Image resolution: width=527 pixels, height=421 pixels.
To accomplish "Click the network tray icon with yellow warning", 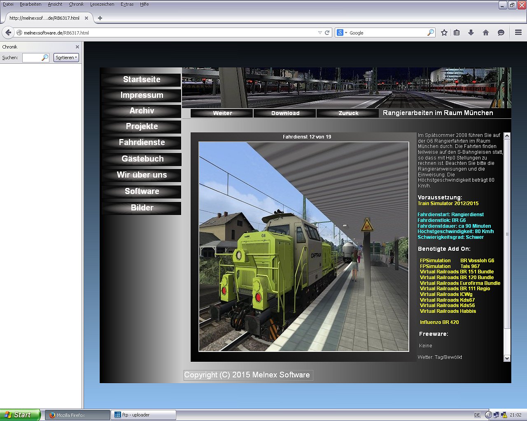I will [504, 415].
